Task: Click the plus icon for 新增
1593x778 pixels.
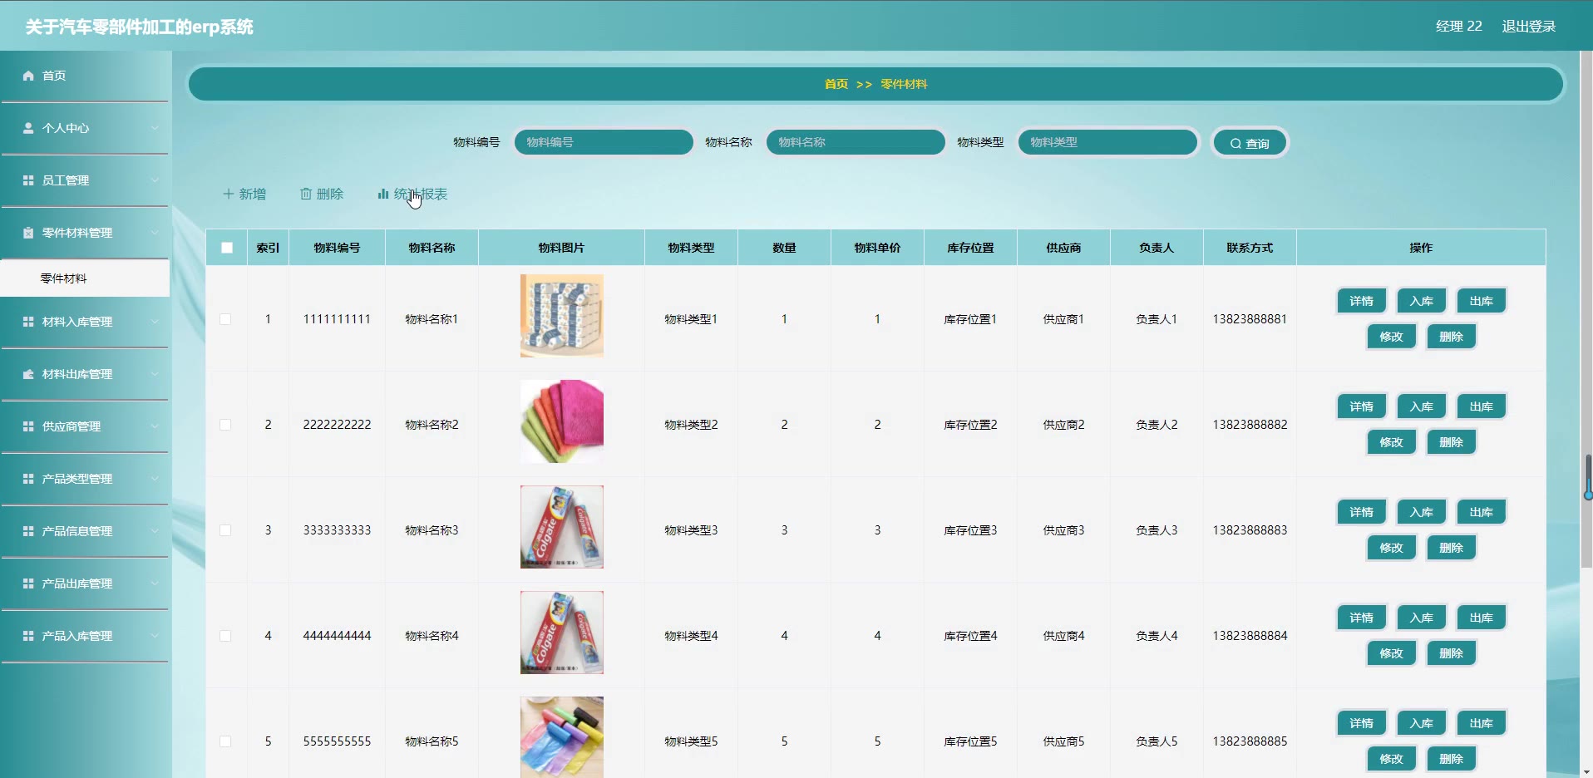Action: point(228,194)
